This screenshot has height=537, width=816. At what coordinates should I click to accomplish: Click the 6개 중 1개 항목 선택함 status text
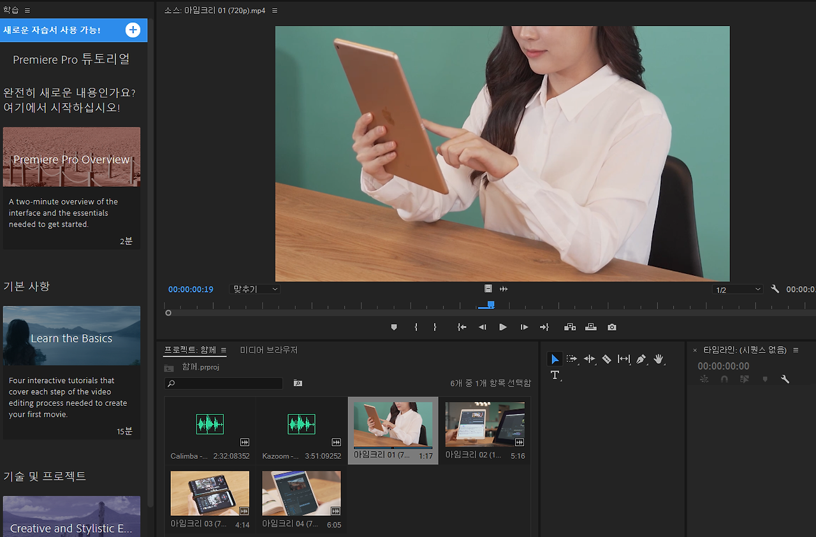pos(490,383)
